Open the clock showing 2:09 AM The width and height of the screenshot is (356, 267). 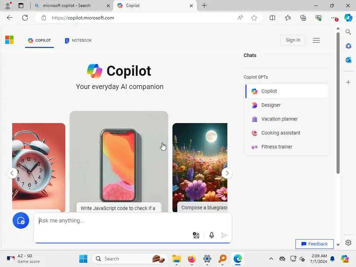319,259
